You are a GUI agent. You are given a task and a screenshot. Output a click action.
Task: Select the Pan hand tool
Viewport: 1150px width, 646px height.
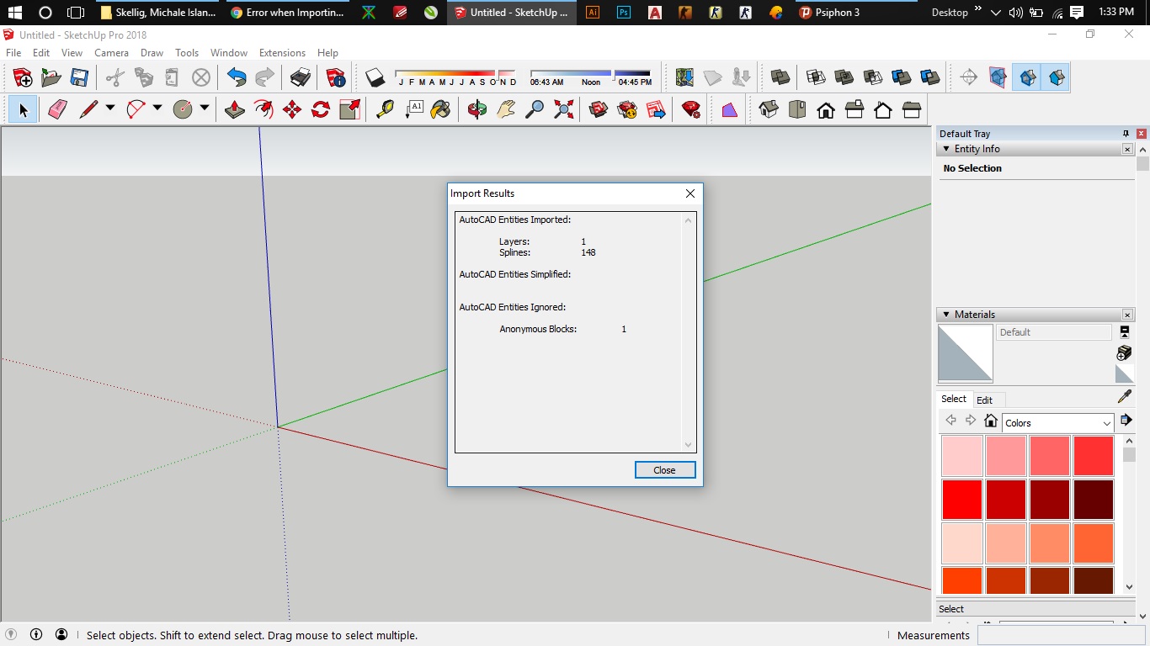(x=506, y=109)
